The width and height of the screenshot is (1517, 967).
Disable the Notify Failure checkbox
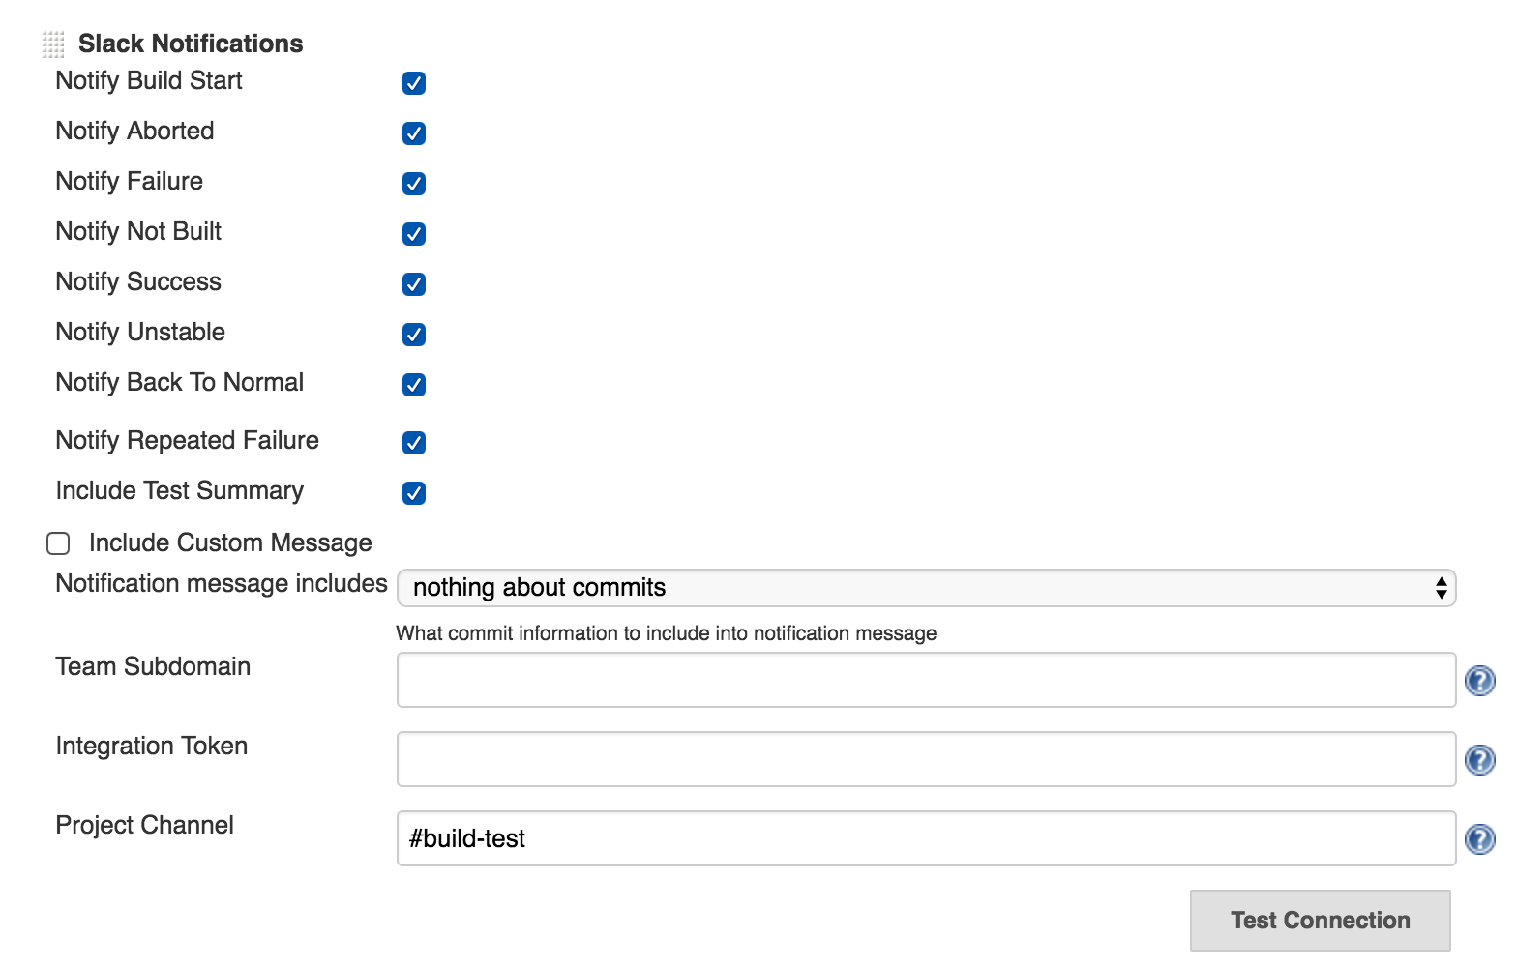[x=414, y=184]
